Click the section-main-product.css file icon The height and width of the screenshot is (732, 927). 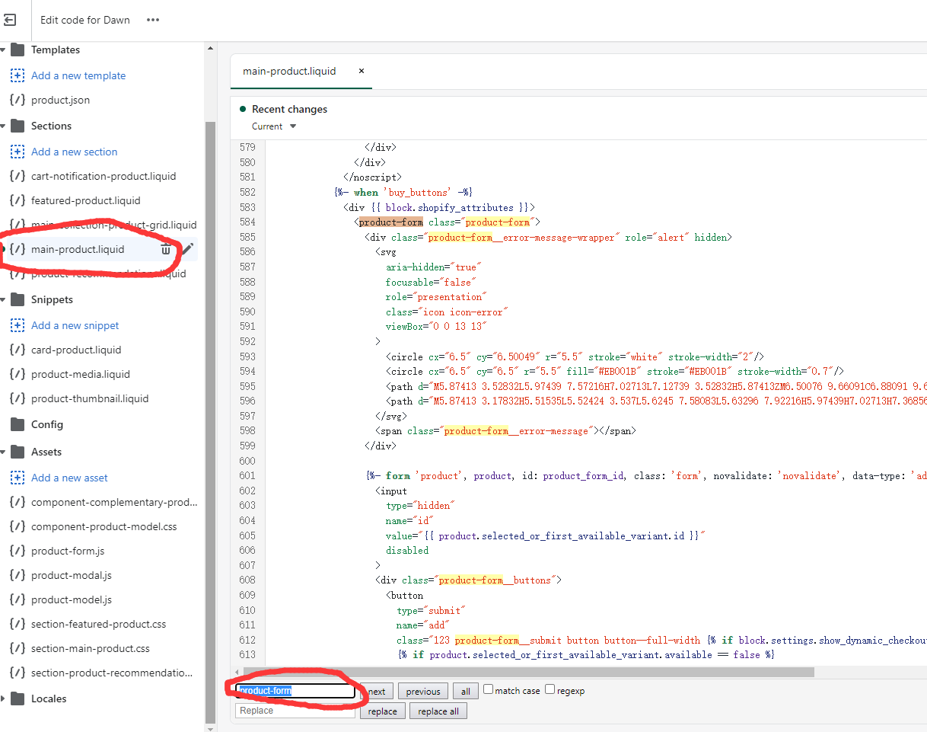18,648
